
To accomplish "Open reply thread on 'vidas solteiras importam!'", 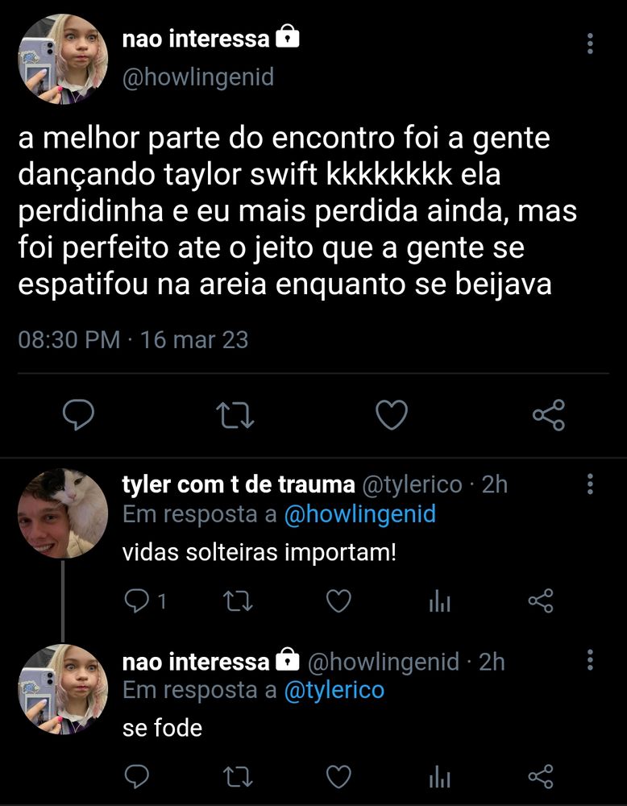I will click(x=145, y=600).
